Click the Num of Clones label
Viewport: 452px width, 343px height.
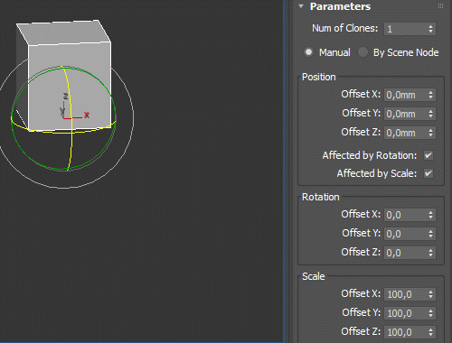click(x=344, y=28)
